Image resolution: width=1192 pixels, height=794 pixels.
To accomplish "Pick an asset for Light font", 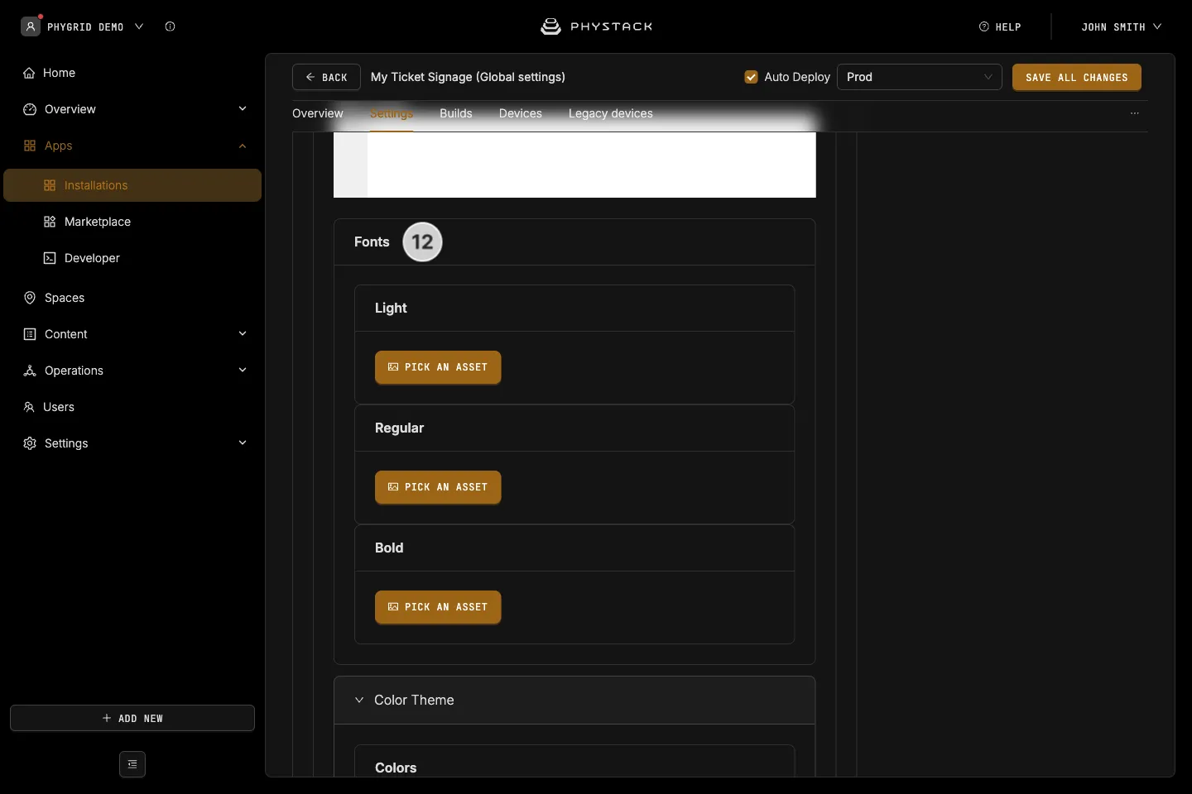I will pos(438,367).
